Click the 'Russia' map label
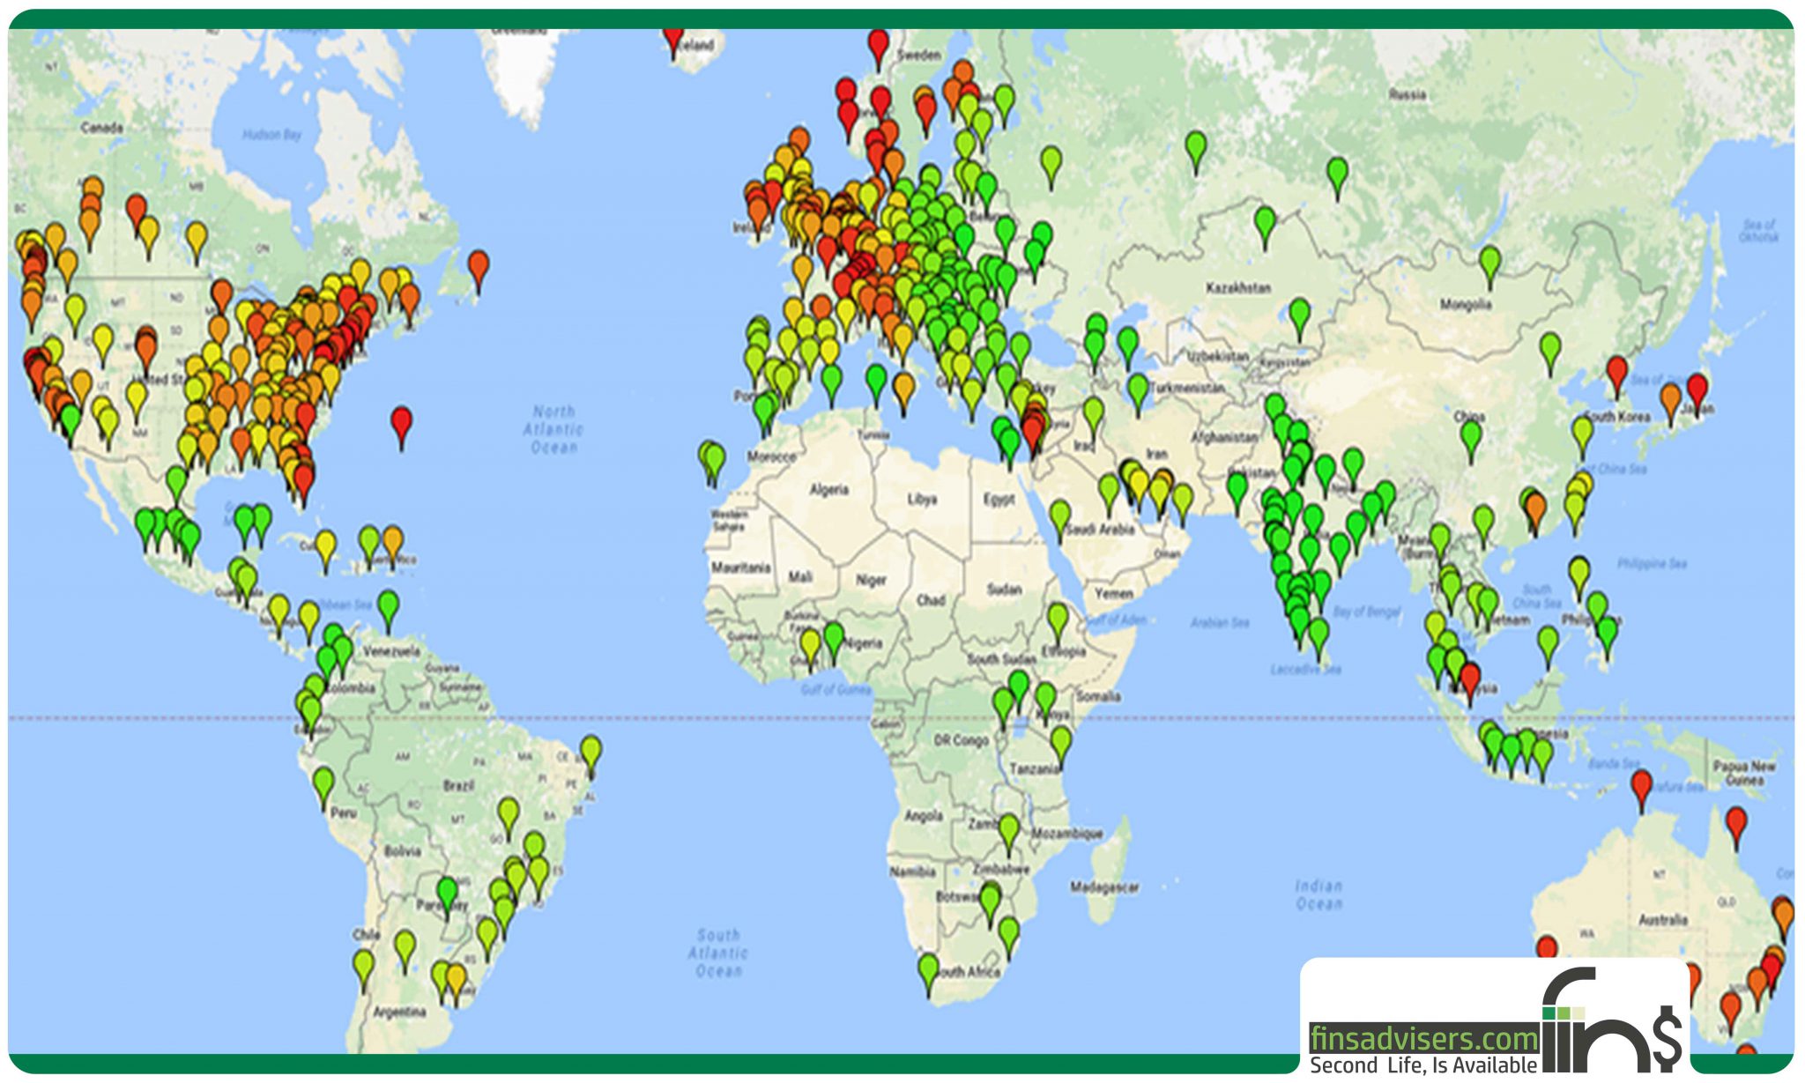 [x=1408, y=93]
